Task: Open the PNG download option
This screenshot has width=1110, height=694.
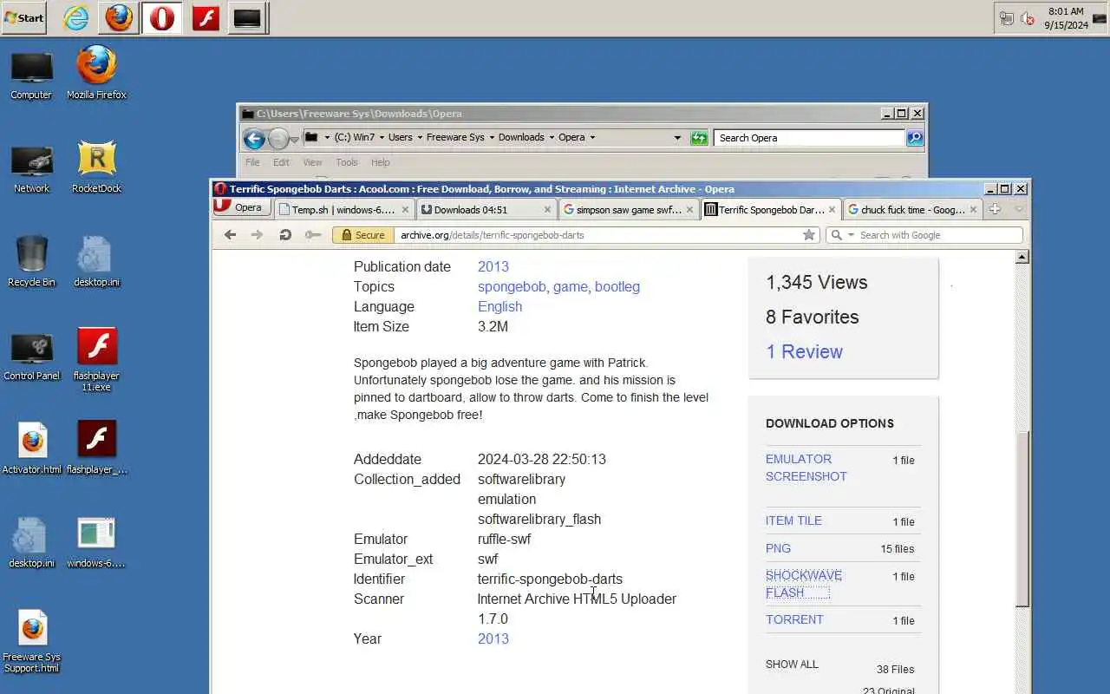Action: click(778, 548)
